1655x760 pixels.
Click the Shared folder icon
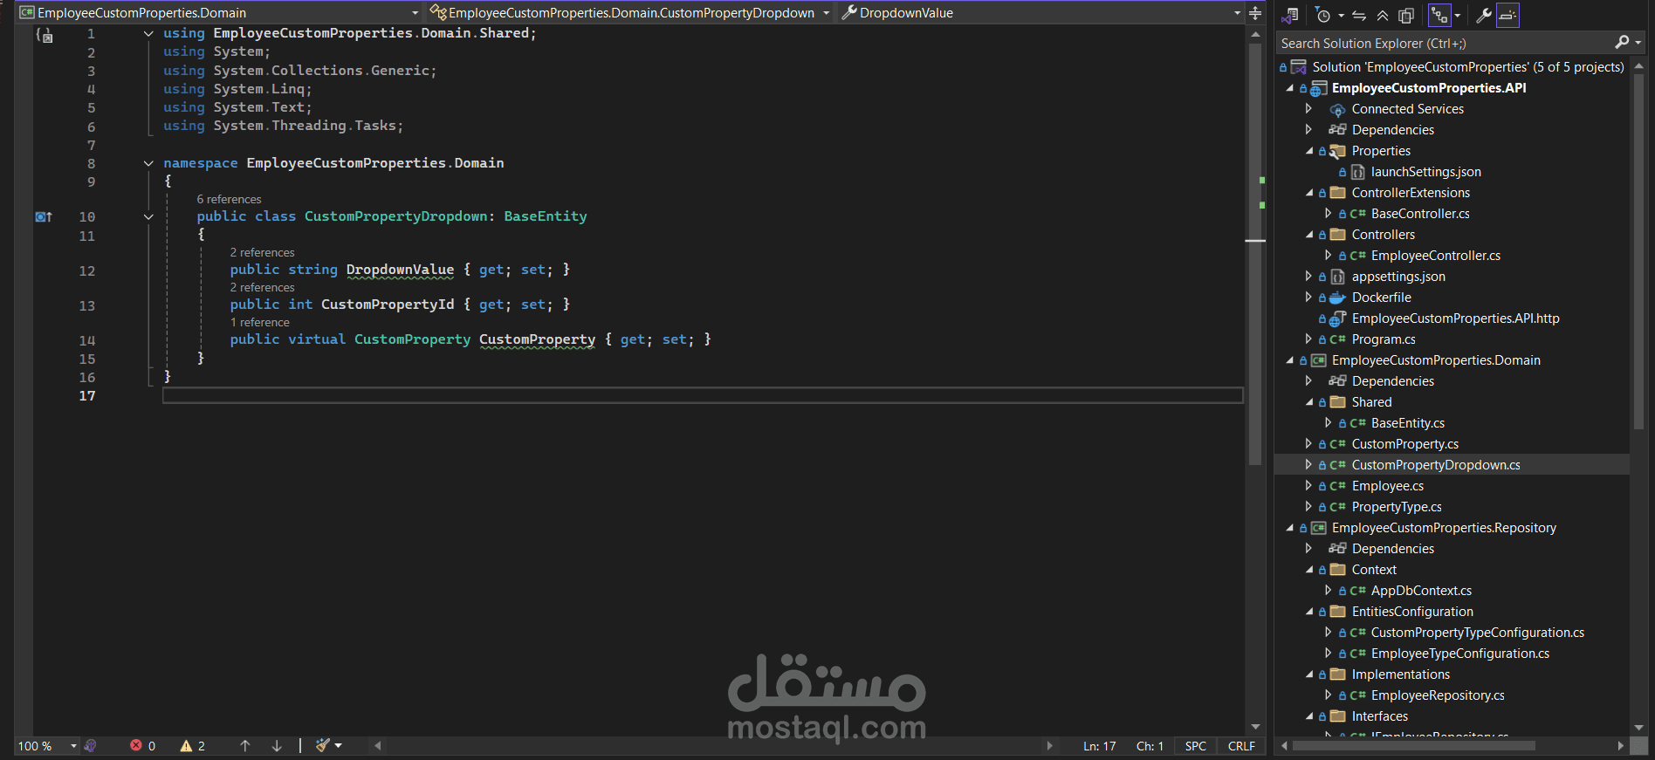(x=1337, y=402)
